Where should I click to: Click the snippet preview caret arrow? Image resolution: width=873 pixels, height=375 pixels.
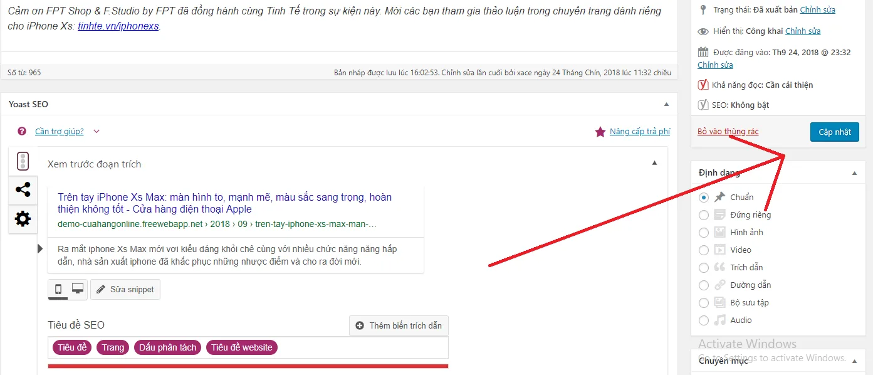pos(40,249)
